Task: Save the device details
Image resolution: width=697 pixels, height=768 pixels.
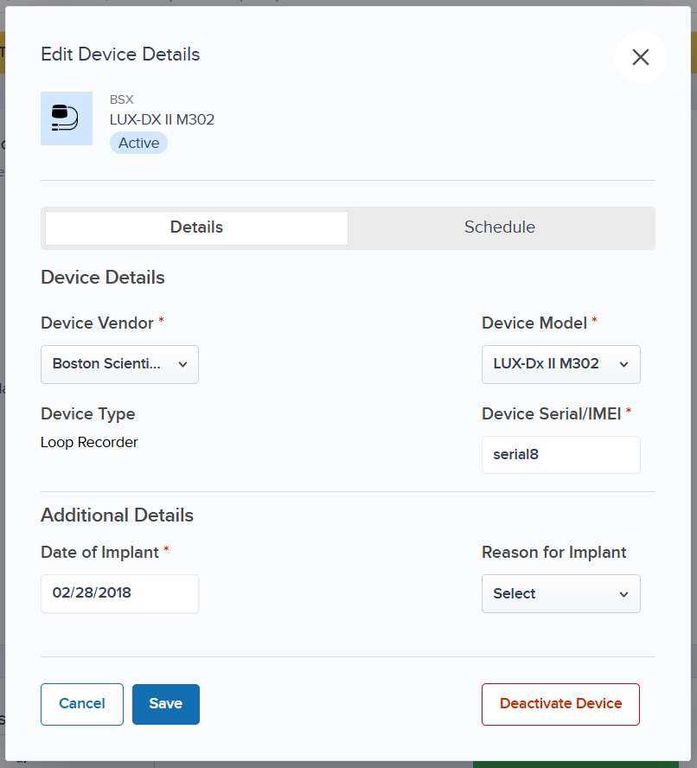Action: tap(165, 704)
